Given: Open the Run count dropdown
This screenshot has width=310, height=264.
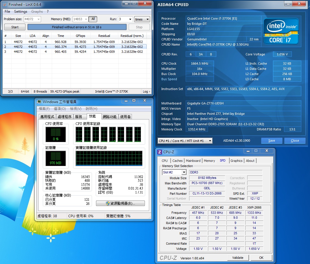Looking at the screenshot, I should click(x=130, y=19).
